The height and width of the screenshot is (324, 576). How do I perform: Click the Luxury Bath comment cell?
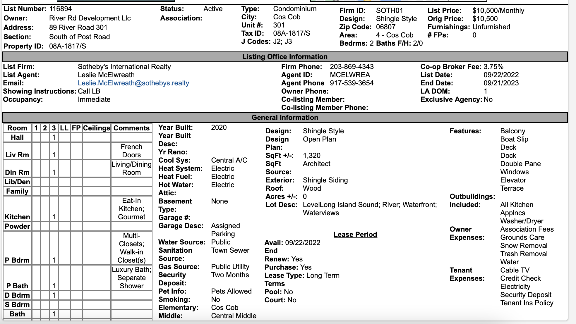131,278
